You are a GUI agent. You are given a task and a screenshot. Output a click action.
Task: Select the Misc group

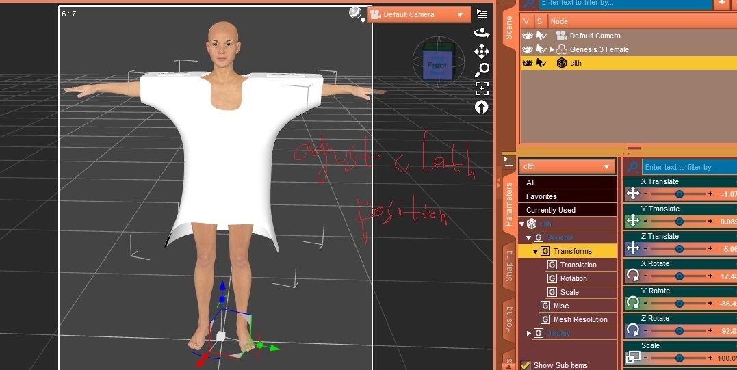(560, 306)
